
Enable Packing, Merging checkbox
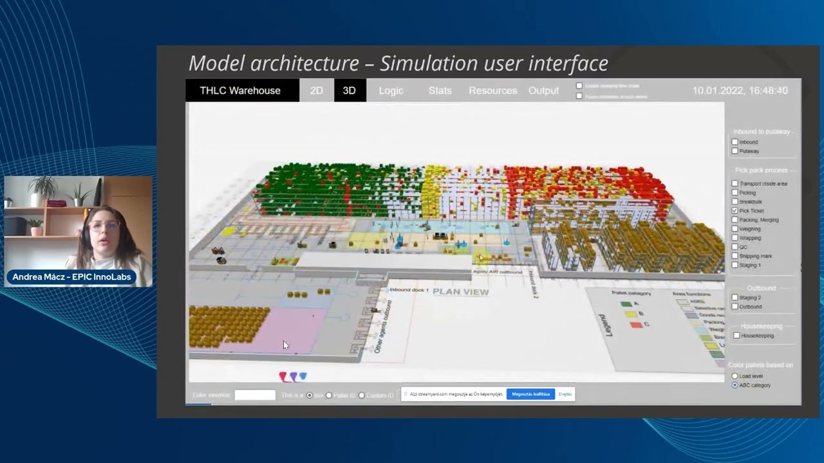pyautogui.click(x=735, y=219)
